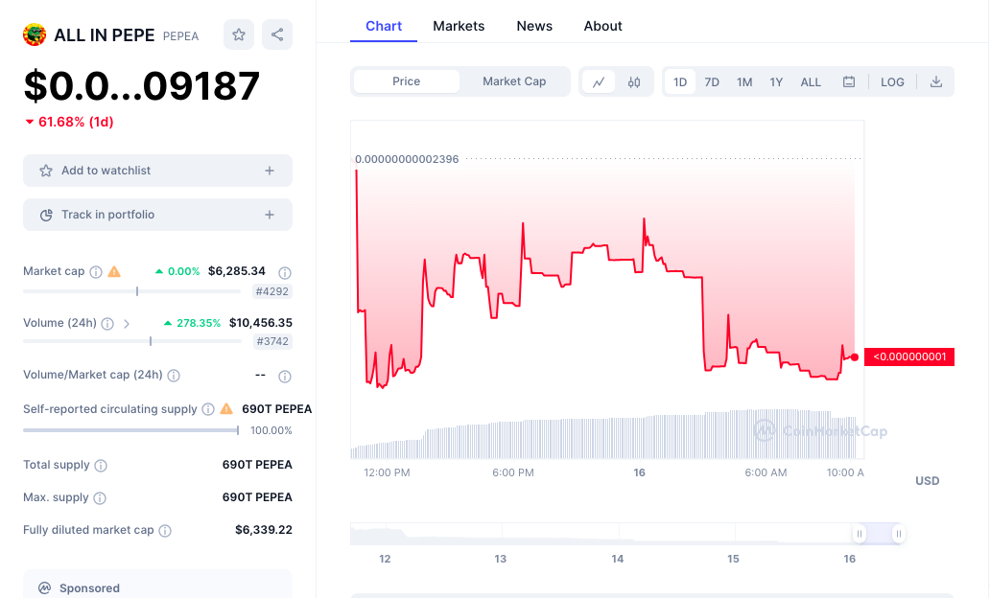Click the Sponsored section icon

pyautogui.click(x=44, y=587)
